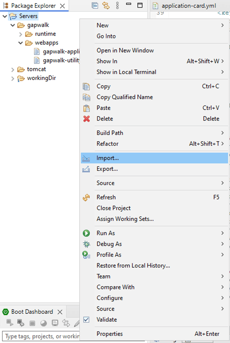The image size is (230, 343).
Task: Expand the workingDir project
Action: coord(13,78)
